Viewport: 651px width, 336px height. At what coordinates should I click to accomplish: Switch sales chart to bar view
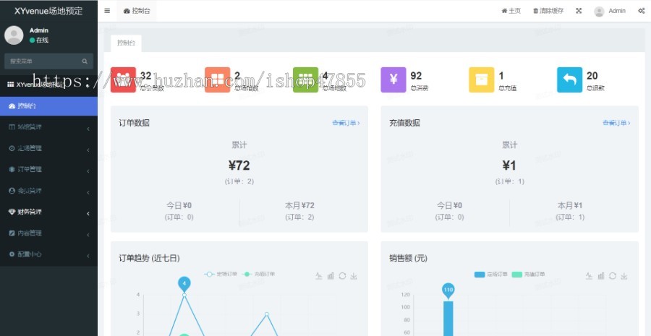(601, 276)
